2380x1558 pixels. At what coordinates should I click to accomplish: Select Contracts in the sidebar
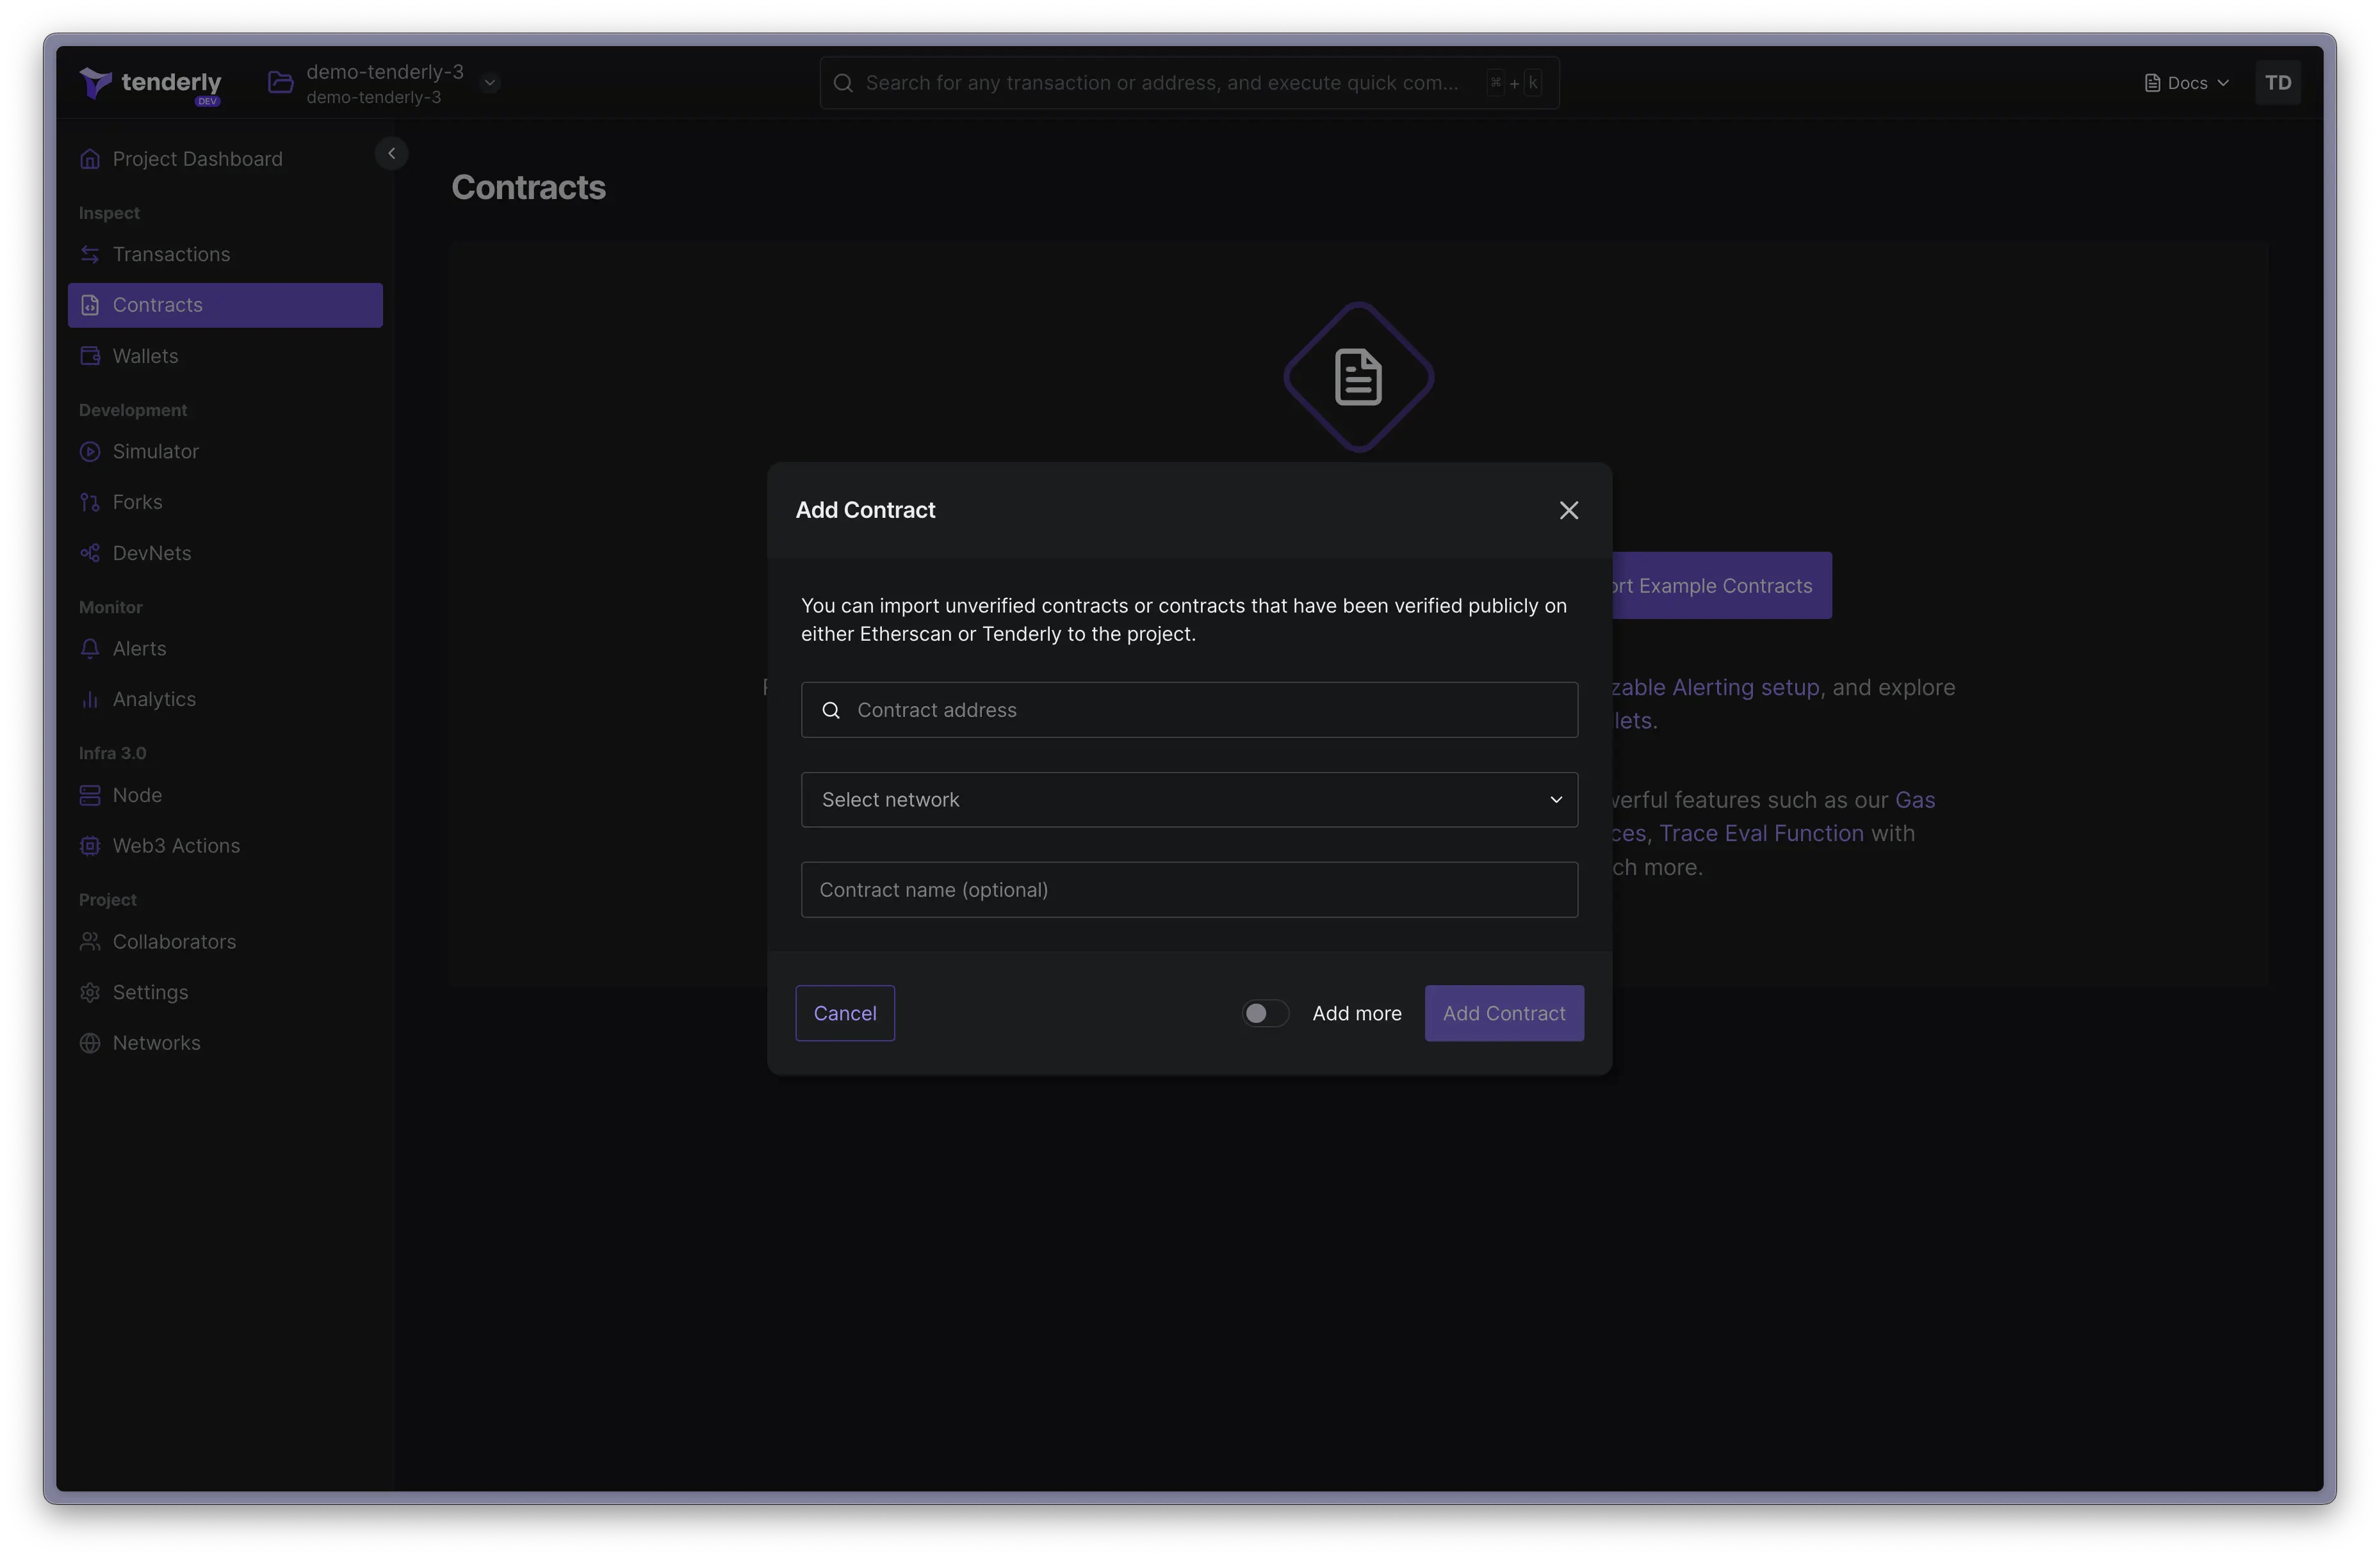(x=225, y=304)
